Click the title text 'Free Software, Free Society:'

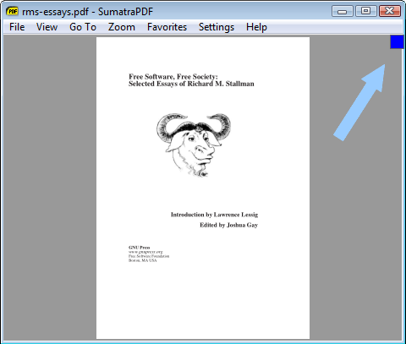pos(173,77)
